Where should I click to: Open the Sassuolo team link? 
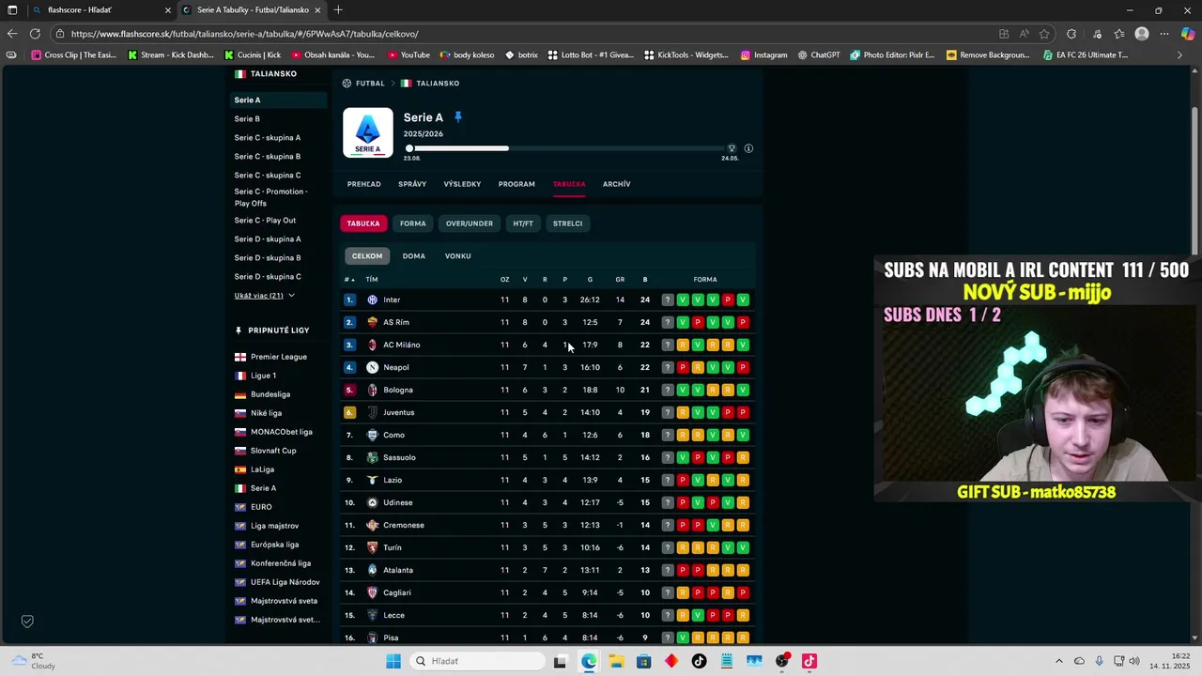coord(399,457)
